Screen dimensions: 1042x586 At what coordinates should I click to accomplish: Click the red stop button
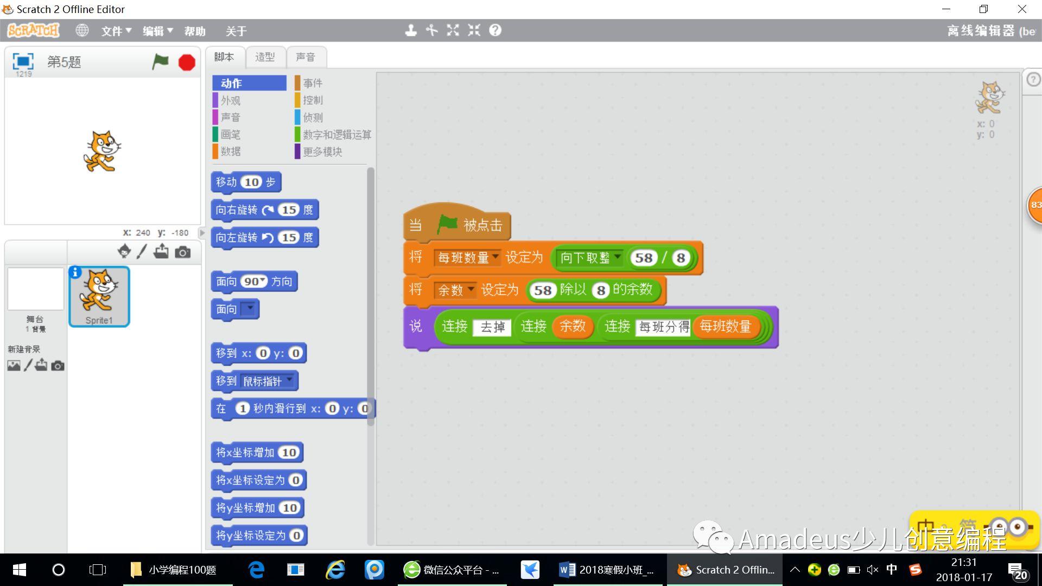pos(187,62)
